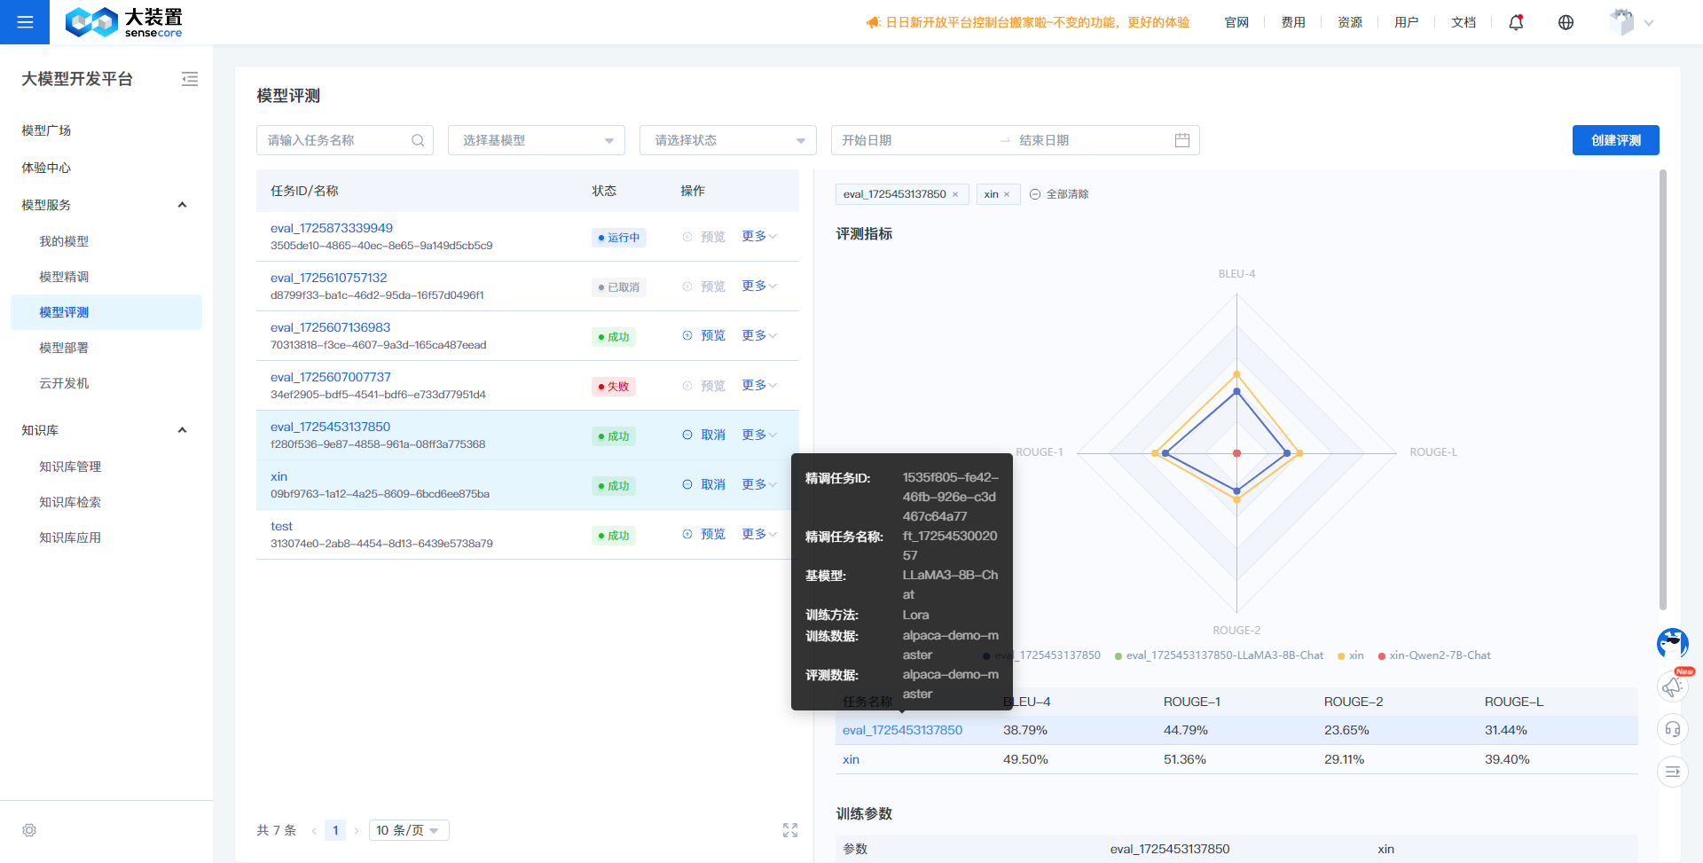1703x863 pixels.
Task: Go to the next page arrow
Action: click(x=357, y=831)
